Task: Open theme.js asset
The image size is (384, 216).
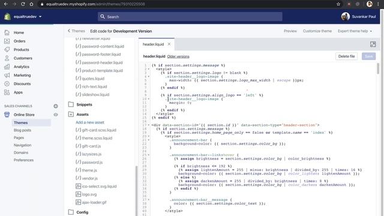Action: pyautogui.click(x=86, y=170)
